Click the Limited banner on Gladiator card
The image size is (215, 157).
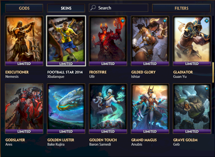(x=192, y=64)
